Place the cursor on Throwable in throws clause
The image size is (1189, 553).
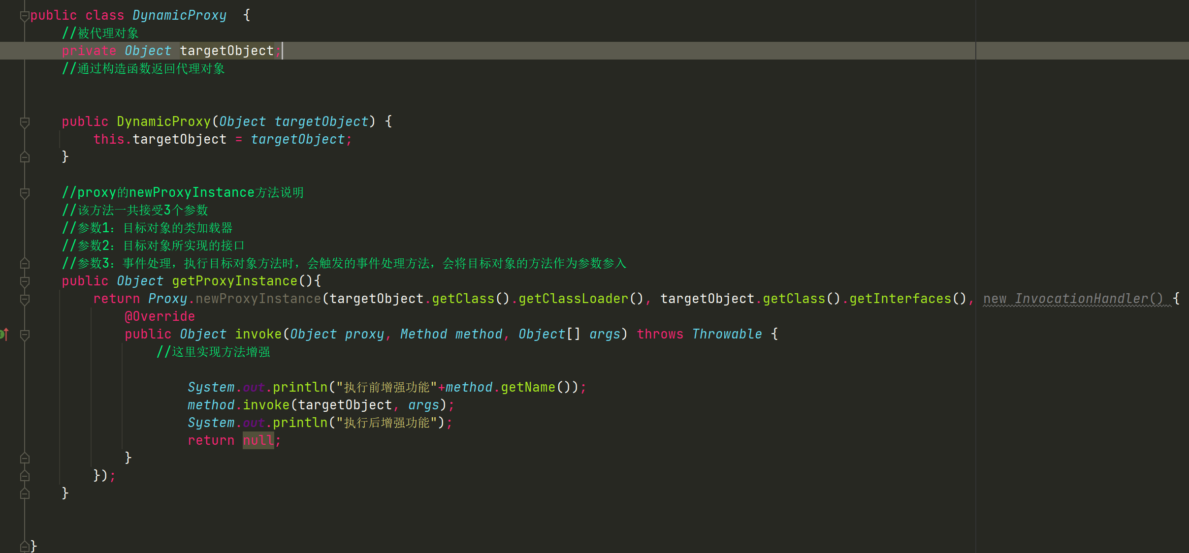(727, 334)
